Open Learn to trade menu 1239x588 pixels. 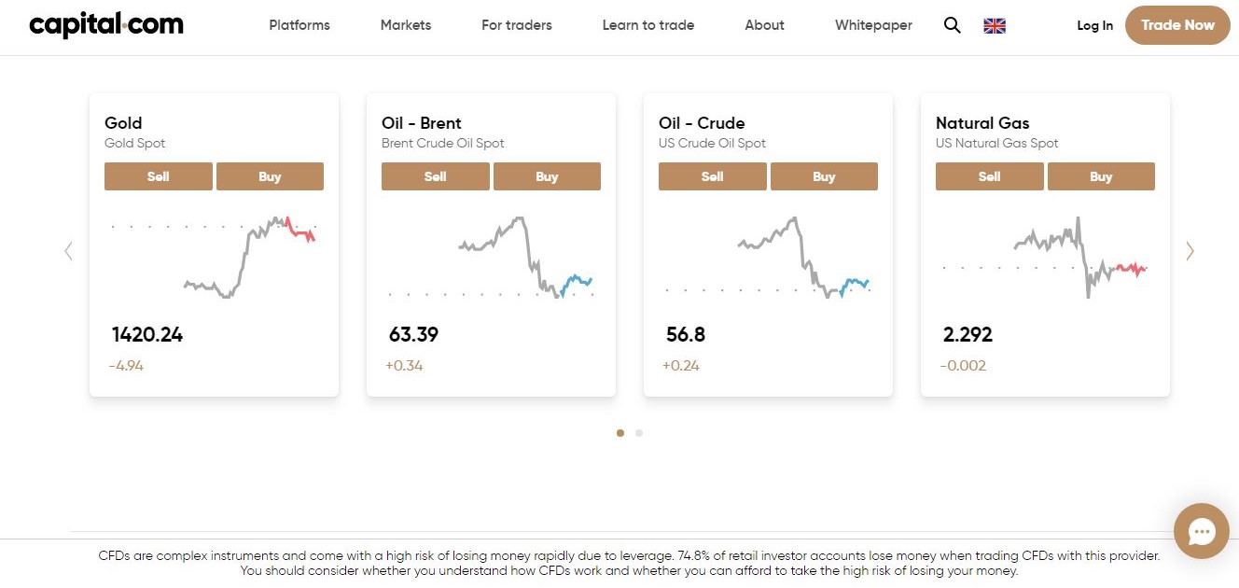click(x=648, y=25)
